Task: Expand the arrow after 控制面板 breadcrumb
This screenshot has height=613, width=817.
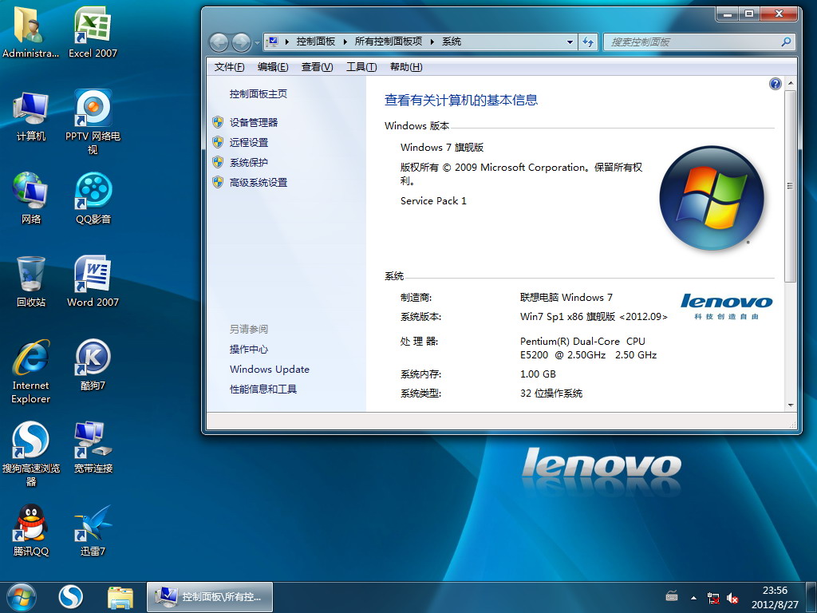Action: (345, 42)
